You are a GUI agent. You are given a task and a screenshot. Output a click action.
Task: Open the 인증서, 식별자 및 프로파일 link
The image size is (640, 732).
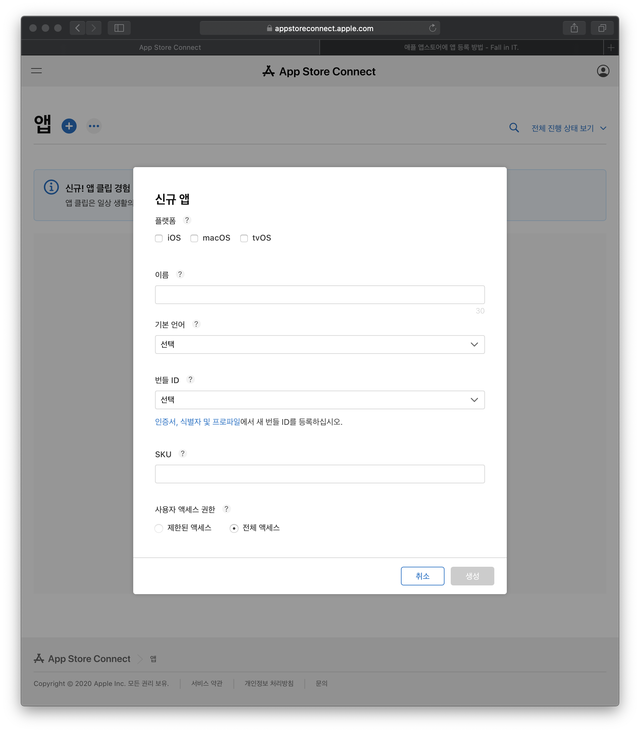[197, 422]
